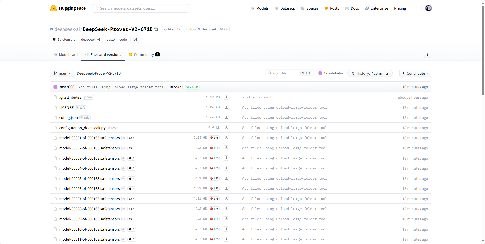Screen dimensions: 485x244
Task: View History: 7 commits
Action: coord(370,73)
